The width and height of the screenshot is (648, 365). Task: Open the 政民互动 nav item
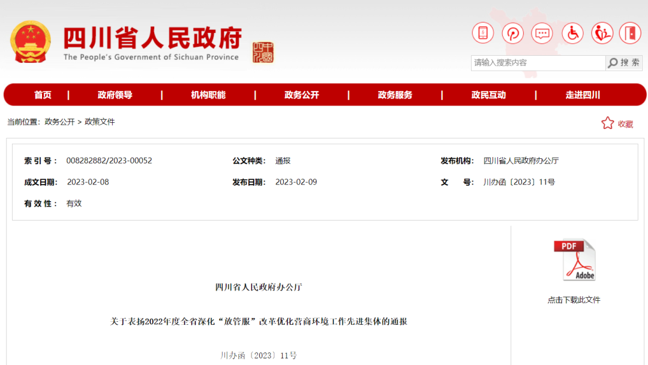click(x=488, y=95)
